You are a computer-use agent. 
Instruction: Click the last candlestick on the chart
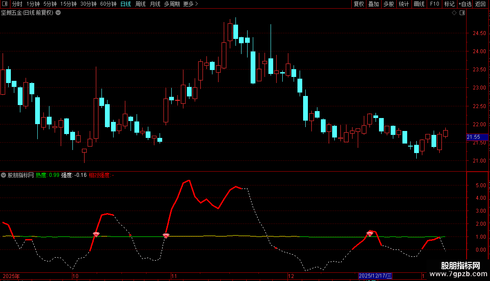446,133
